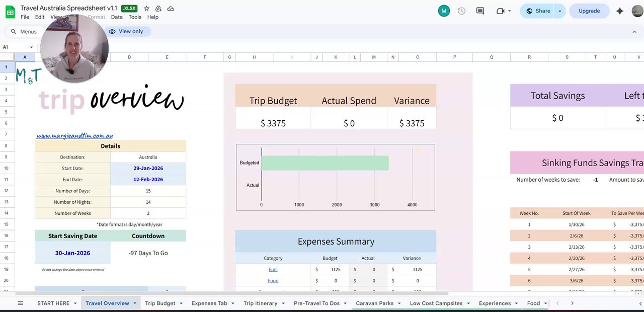Open Trip Budget tab dropdown arrow
This screenshot has width=644, height=312.
point(181,303)
